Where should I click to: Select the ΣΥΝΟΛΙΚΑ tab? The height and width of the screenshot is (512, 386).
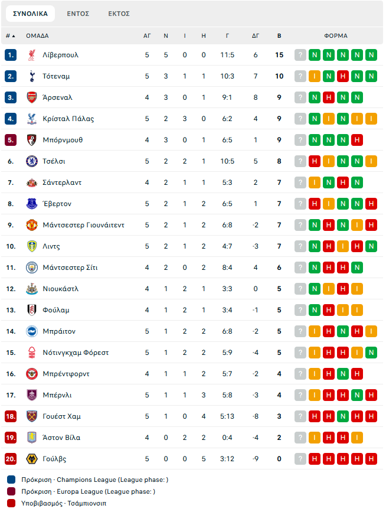pos(30,14)
